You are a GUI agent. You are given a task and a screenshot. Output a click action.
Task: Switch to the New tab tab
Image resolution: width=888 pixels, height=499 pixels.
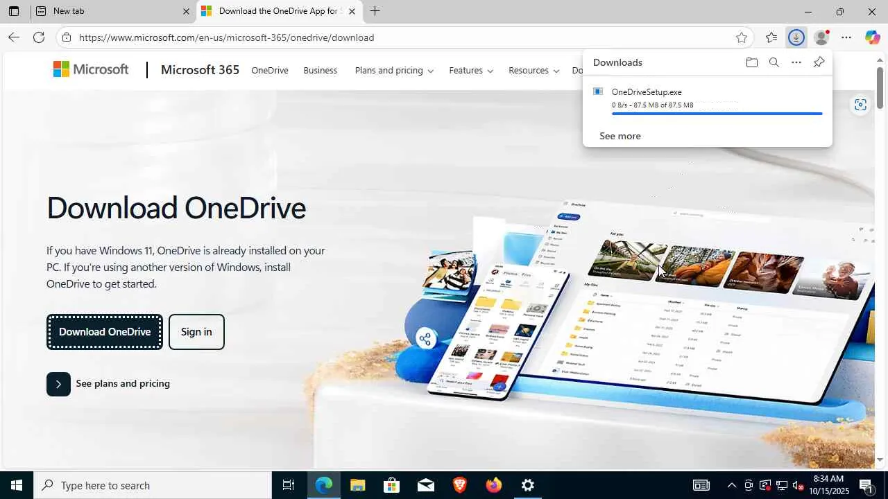click(112, 11)
